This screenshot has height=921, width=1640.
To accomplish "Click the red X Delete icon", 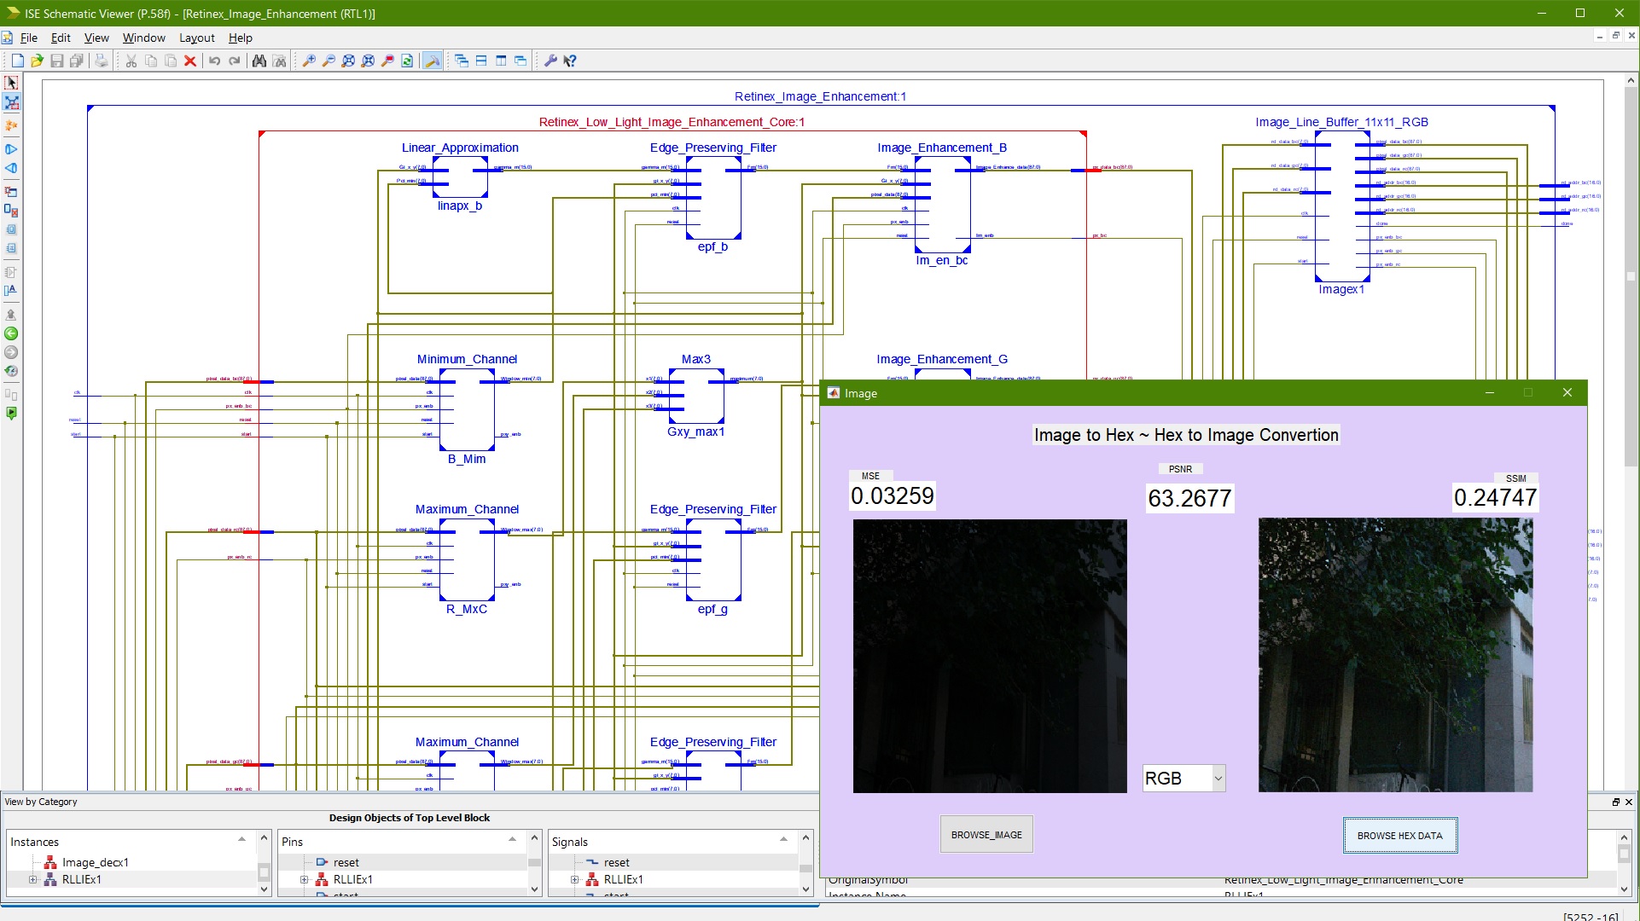I will 190,61.
